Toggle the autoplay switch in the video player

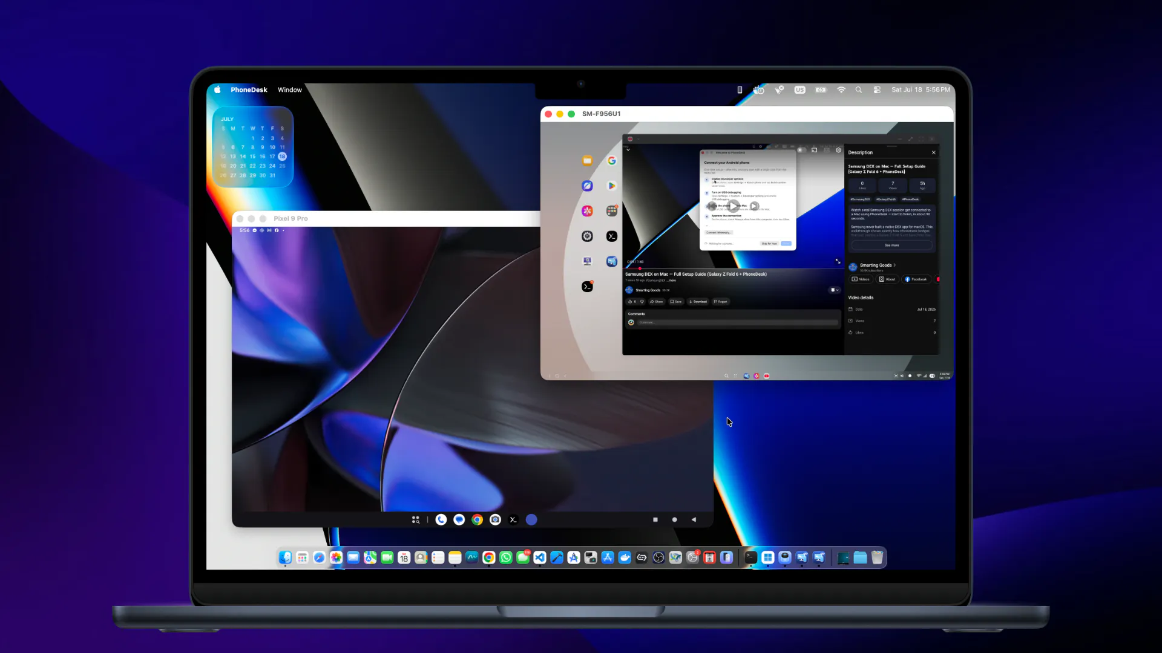click(802, 150)
